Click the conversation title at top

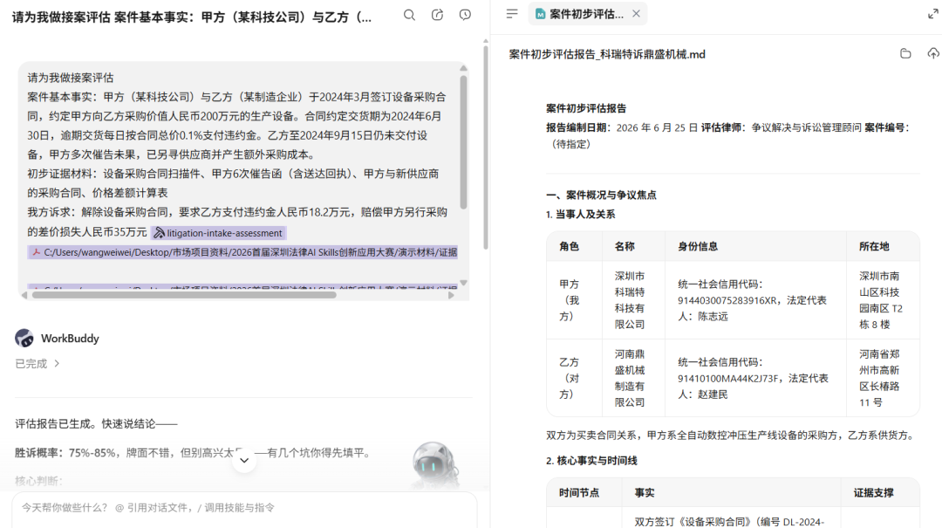192,17
